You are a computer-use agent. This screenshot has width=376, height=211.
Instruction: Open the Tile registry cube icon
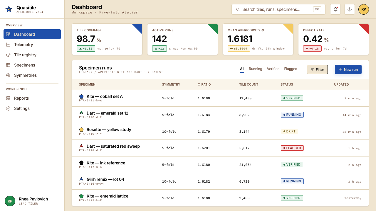point(8,55)
